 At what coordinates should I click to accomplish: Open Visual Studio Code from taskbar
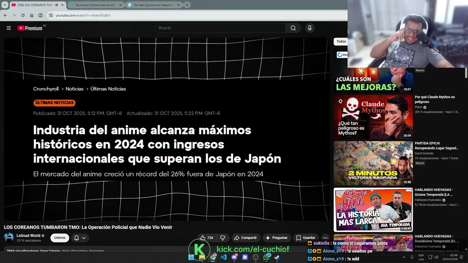[x=223, y=257]
